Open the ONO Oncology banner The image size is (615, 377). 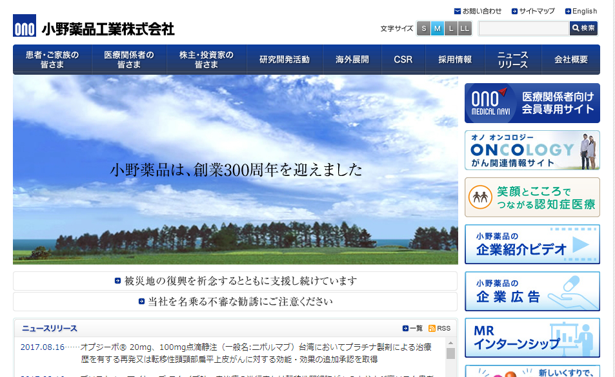[532, 150]
